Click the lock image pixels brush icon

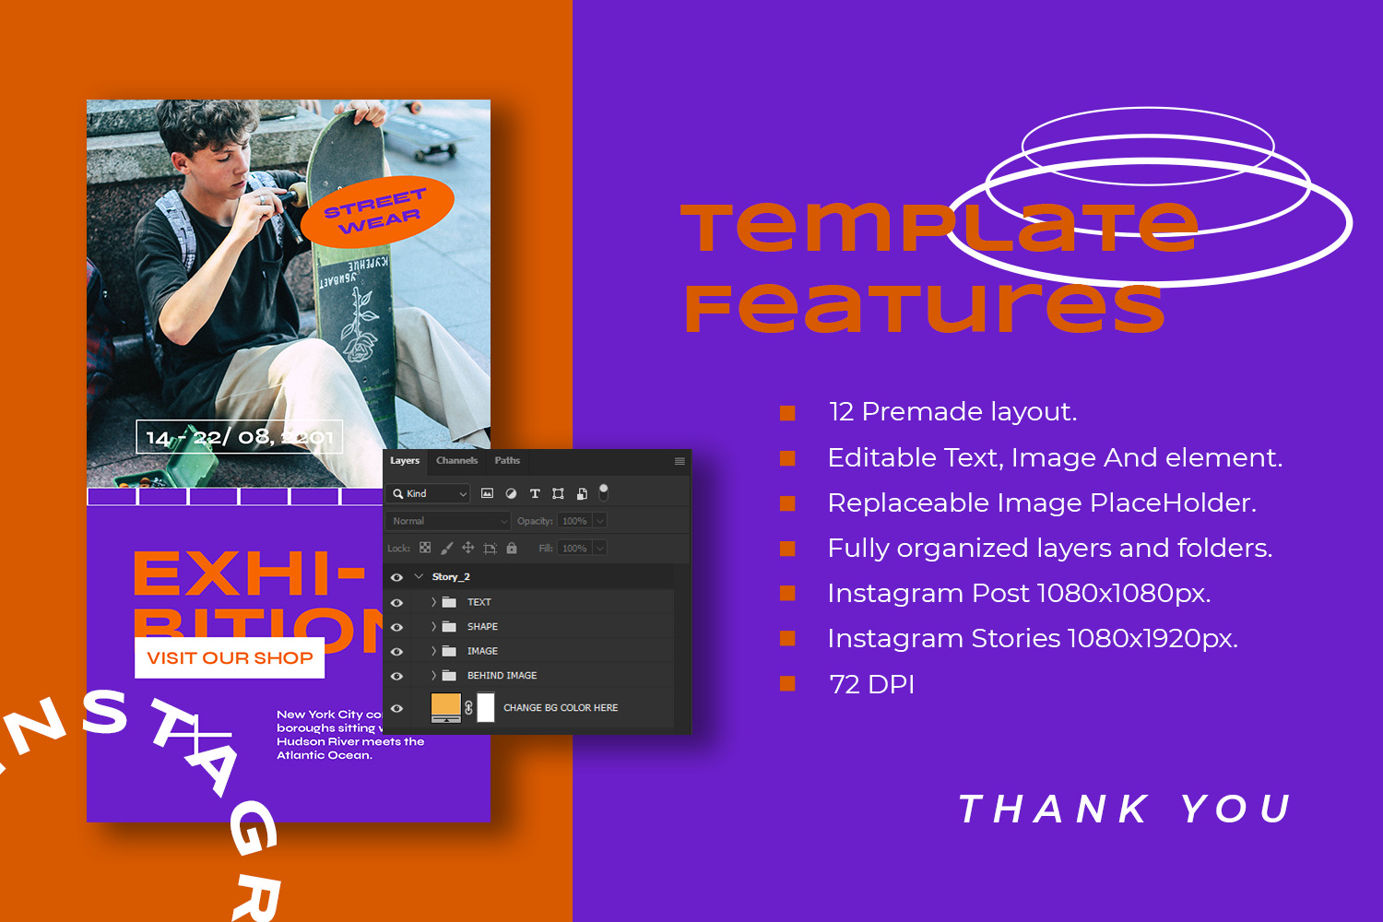coord(446,548)
